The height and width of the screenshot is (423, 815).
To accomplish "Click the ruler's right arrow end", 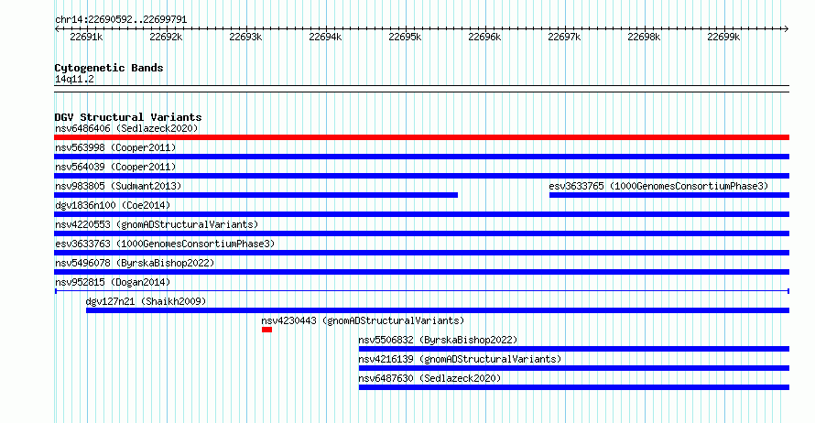I will pos(787,29).
